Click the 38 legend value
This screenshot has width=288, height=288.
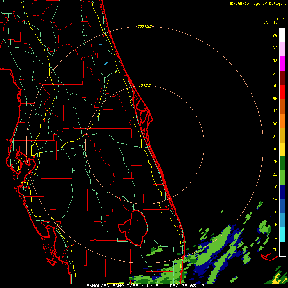tap(275, 124)
